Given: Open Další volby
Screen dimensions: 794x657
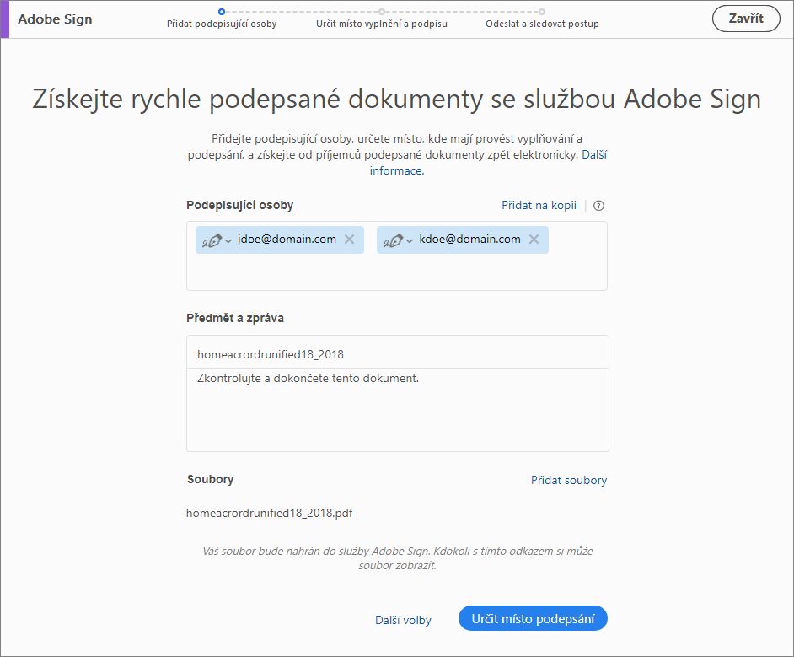Looking at the screenshot, I should 402,618.
